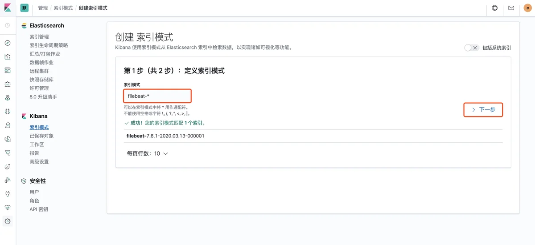Viewport: 535px width, 245px height.
Task: Open Recently viewed clock icon
Action: point(8,25)
